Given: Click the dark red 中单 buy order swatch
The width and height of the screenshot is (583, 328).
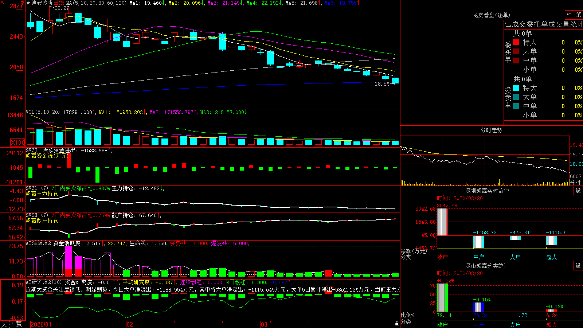Looking at the screenshot, I should pos(516,60).
